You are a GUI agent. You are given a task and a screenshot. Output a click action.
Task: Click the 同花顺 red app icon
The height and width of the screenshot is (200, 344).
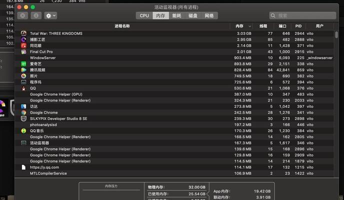(x=23, y=45)
